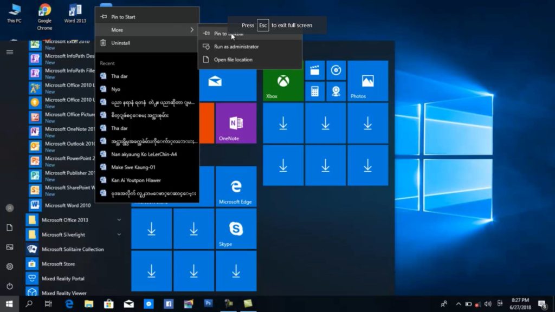
Task: Open File Explorer from the taskbar
Action: [88, 304]
